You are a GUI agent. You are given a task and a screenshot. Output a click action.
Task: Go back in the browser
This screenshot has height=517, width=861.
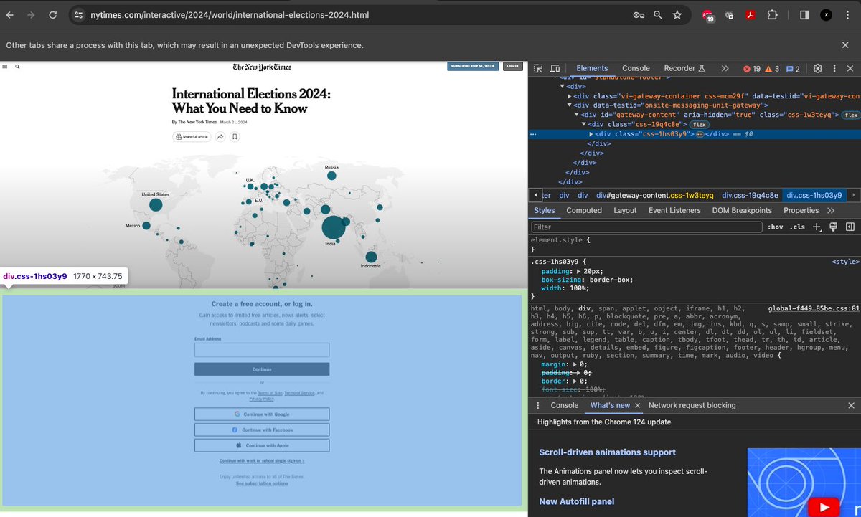[x=9, y=14]
